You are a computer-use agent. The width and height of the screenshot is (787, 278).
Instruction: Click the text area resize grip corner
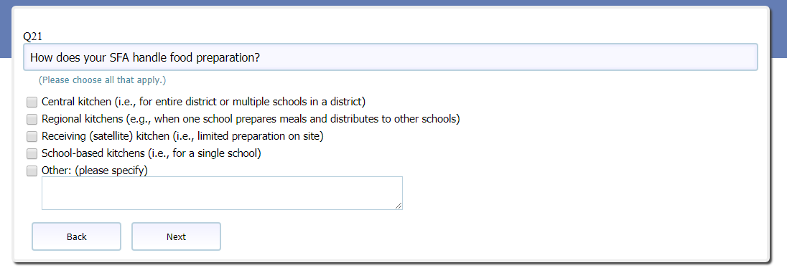(x=399, y=206)
